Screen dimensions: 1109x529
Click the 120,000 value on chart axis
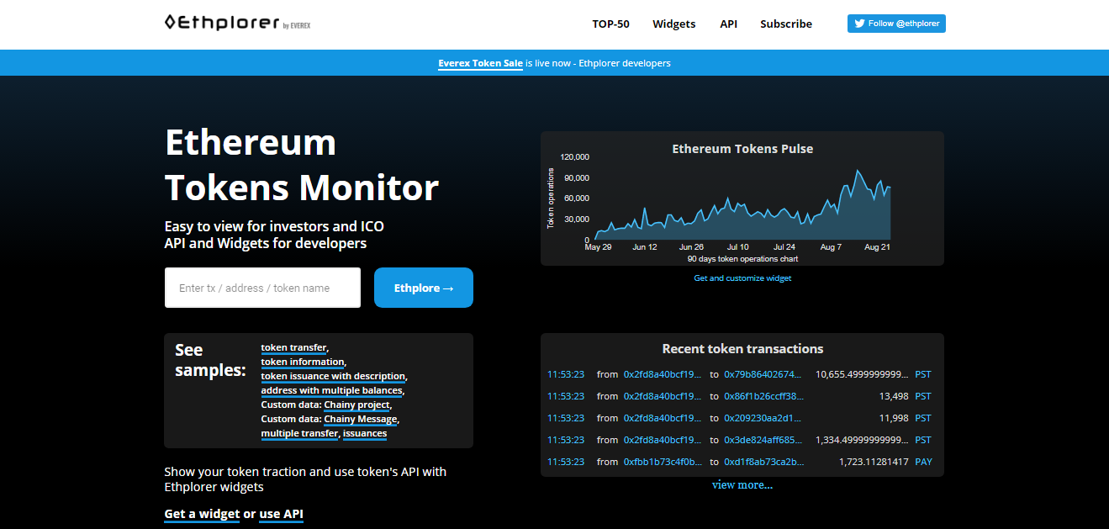(575, 157)
